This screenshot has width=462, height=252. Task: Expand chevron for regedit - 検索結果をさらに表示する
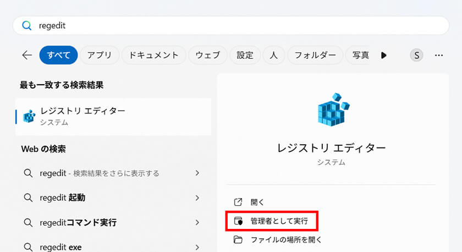tap(197, 173)
